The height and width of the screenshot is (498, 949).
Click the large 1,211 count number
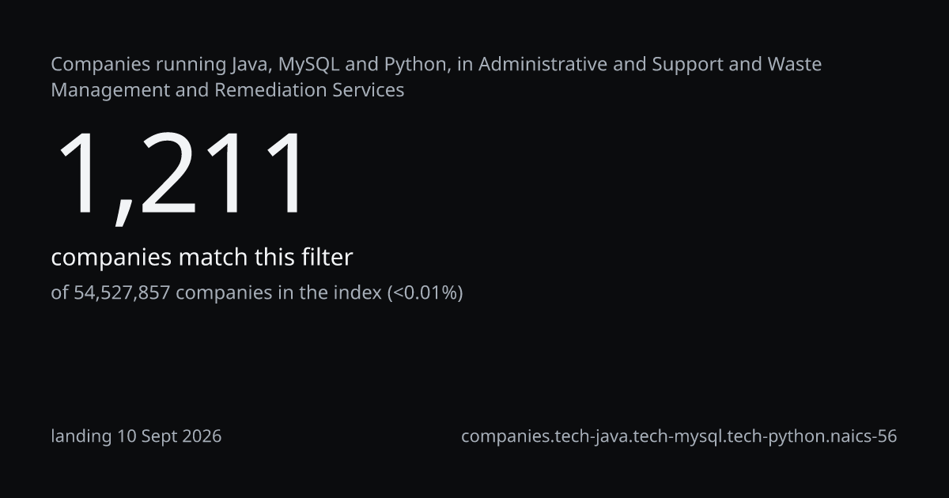click(x=180, y=175)
